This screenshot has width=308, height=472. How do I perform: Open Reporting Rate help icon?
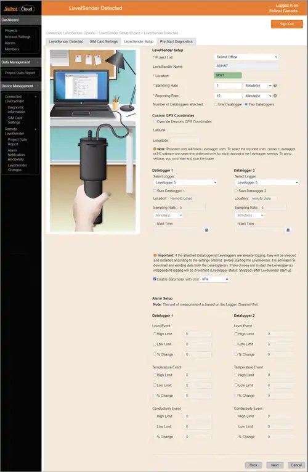(x=275, y=96)
